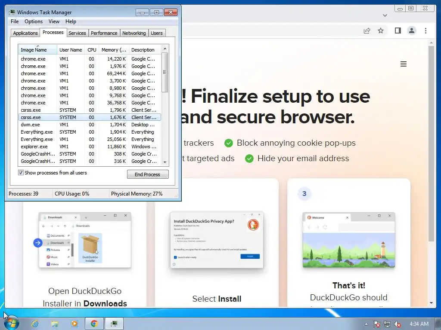Select chrome.exe using 69,244 K memory
The width and height of the screenshot is (441, 330).
click(90, 73)
